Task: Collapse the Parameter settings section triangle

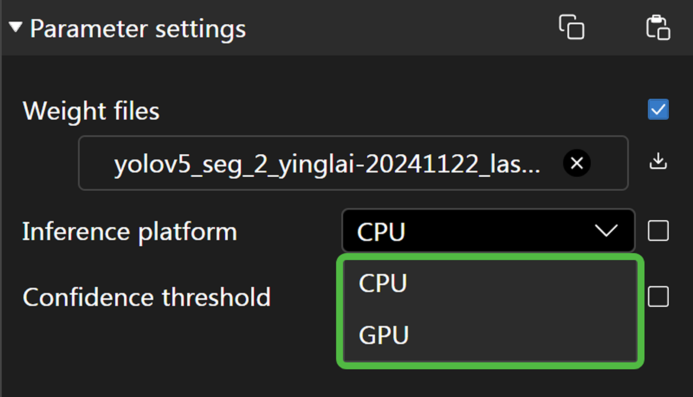Action: pos(16,28)
